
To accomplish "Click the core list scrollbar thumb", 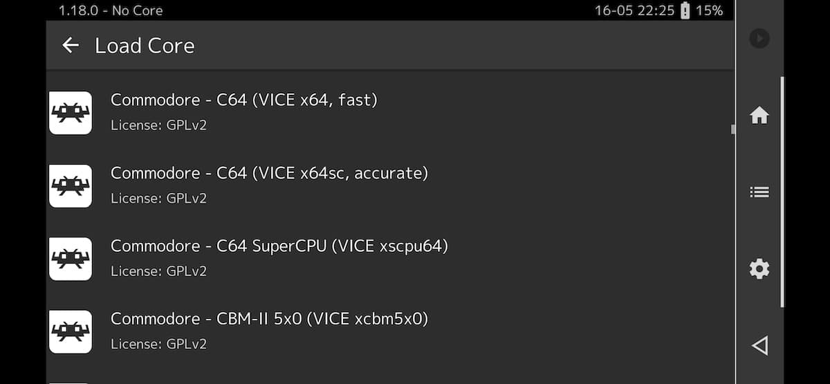I will click(732, 129).
